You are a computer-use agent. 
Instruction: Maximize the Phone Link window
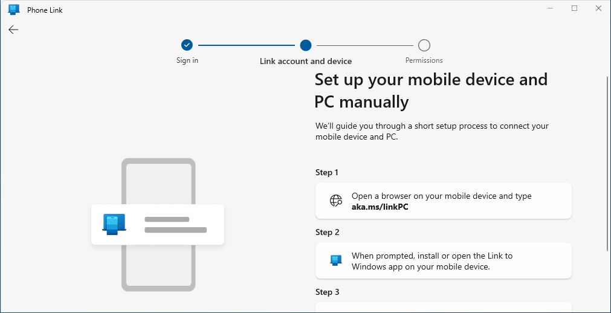pyautogui.click(x=574, y=8)
